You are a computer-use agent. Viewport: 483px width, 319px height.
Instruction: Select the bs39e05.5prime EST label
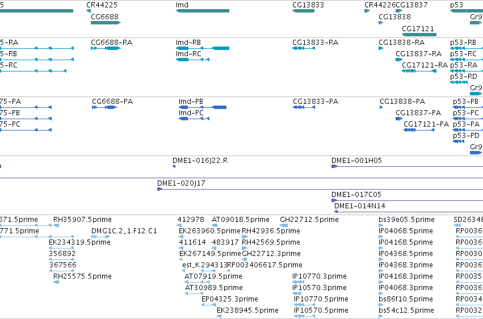click(x=406, y=220)
